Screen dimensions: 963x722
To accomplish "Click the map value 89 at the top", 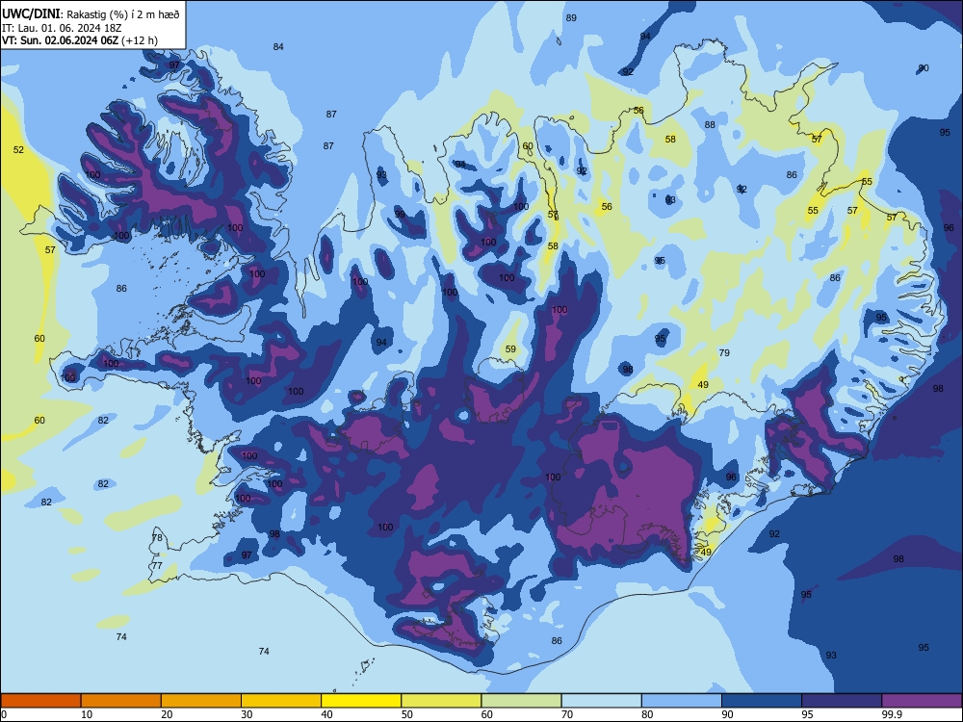I will tap(571, 17).
